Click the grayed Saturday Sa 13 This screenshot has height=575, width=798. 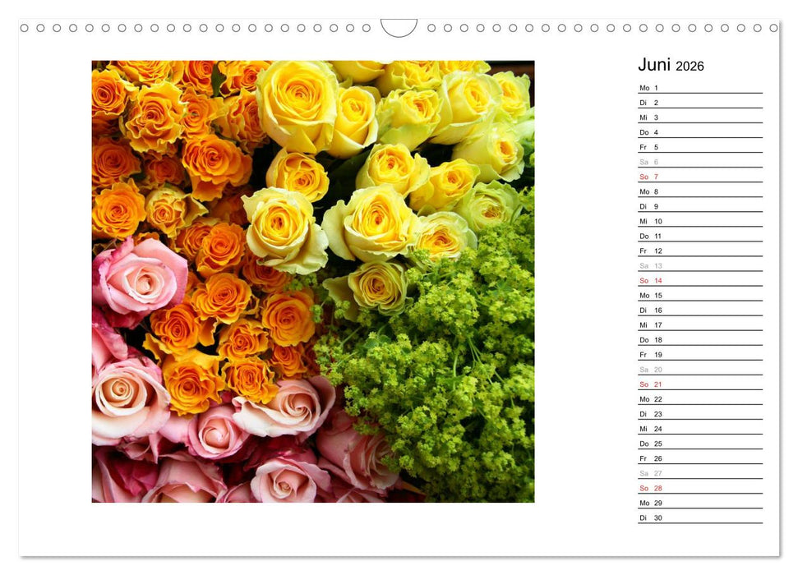[699, 265]
